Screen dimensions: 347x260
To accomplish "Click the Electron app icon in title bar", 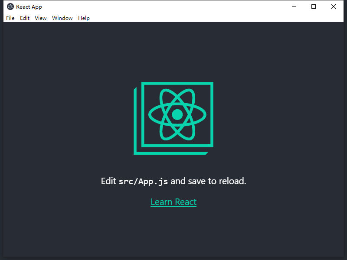I will 10,6.
